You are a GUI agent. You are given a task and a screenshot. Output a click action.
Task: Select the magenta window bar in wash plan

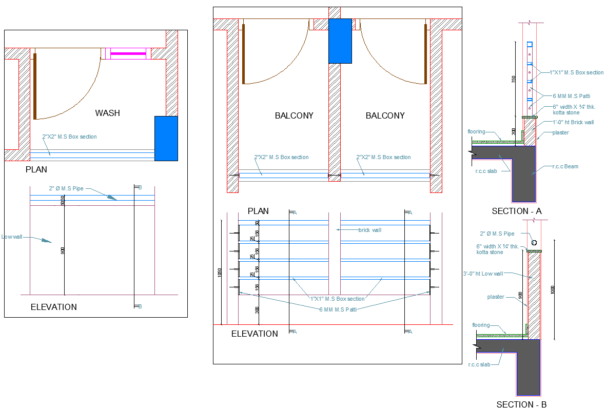click(128, 53)
